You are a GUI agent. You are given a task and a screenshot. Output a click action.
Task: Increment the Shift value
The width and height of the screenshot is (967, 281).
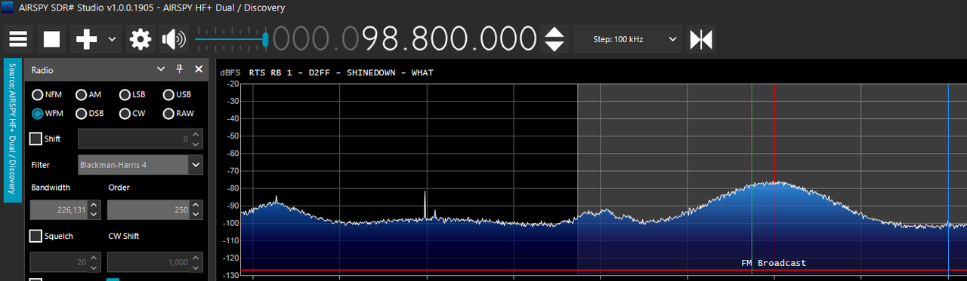click(196, 134)
